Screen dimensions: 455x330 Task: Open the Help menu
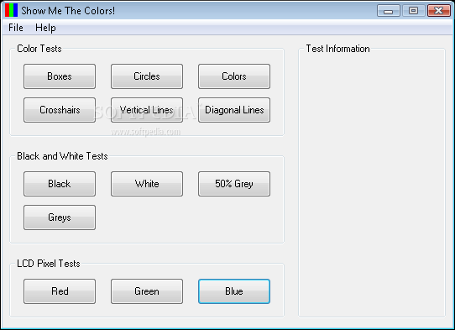[45, 28]
